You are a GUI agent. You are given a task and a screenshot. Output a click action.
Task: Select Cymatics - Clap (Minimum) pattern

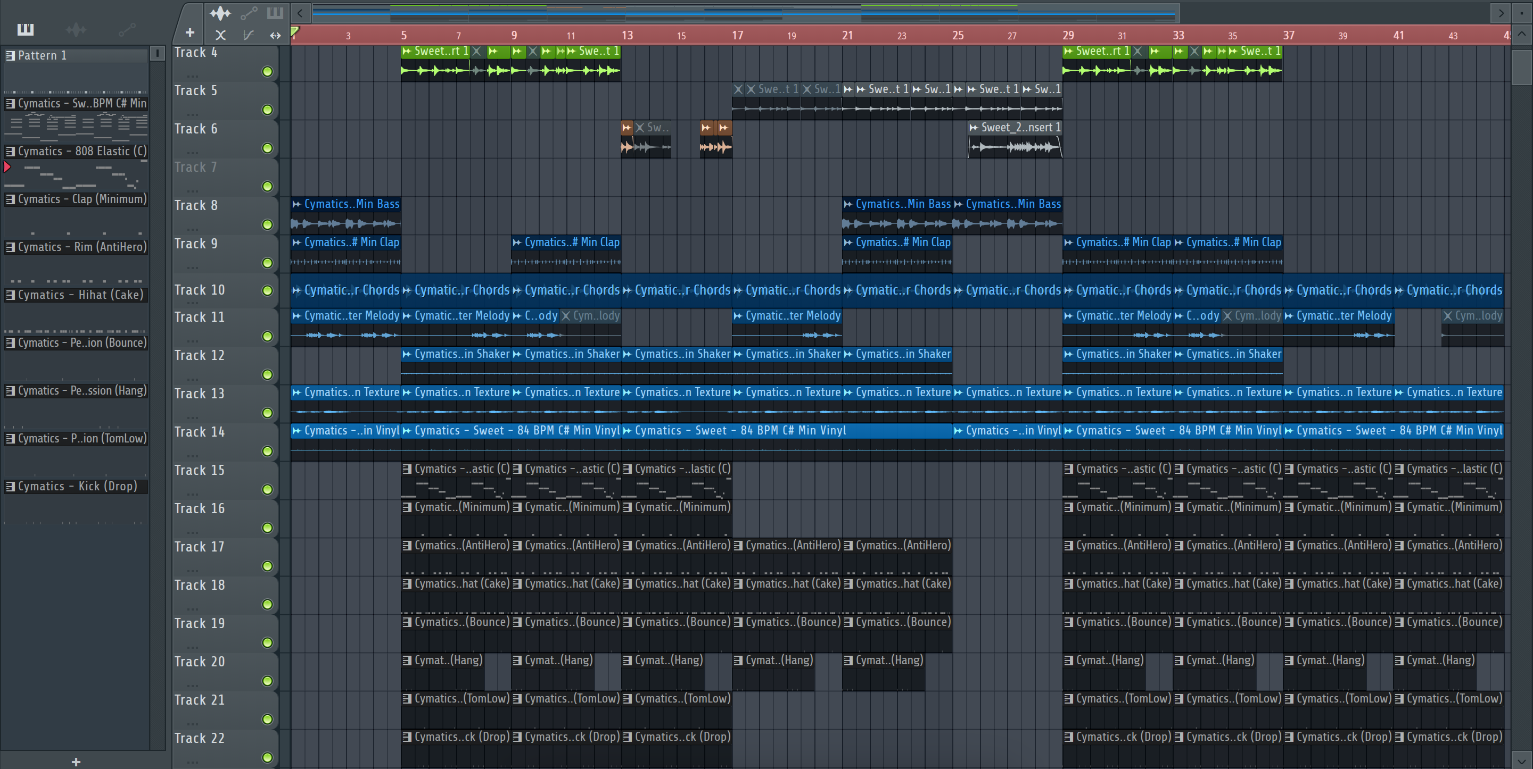tap(76, 199)
